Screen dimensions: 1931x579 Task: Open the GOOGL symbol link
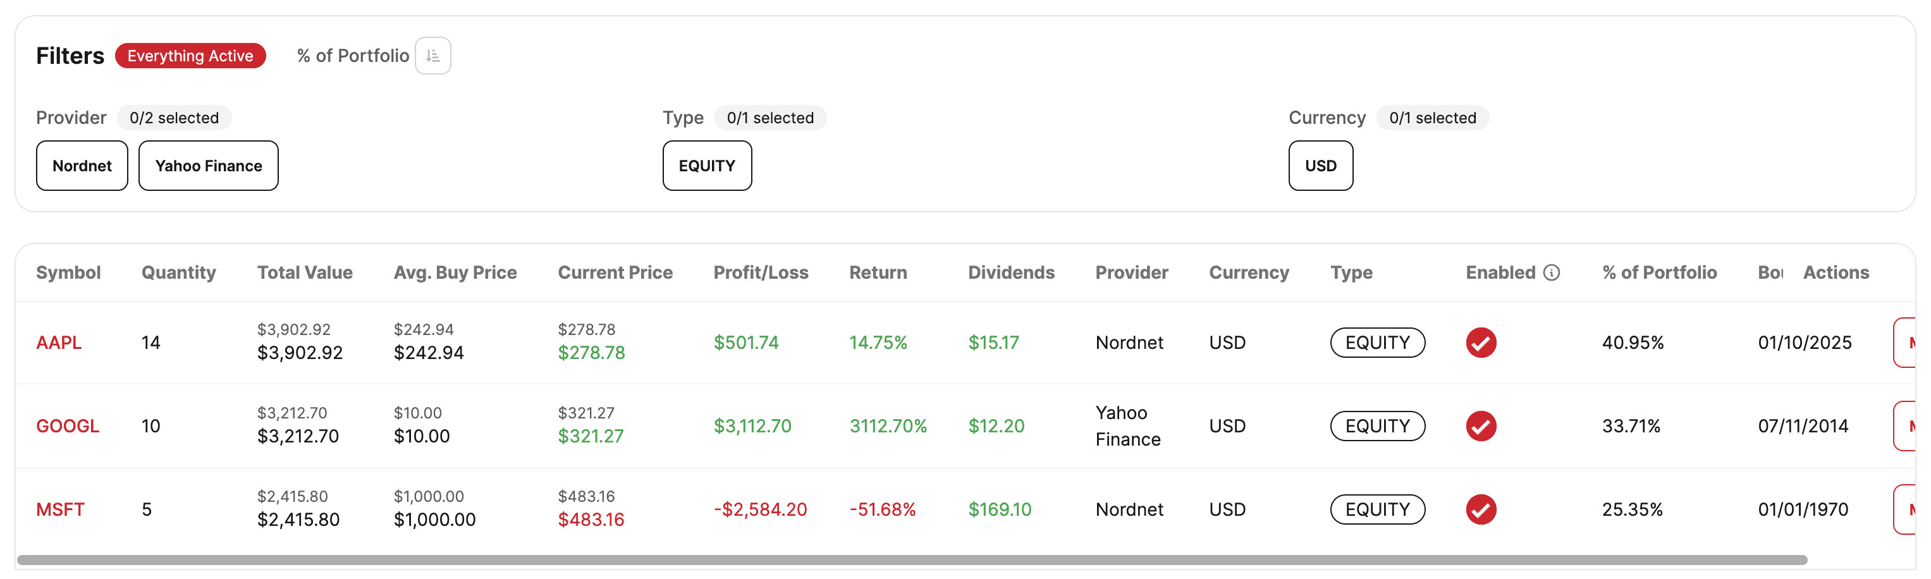pyautogui.click(x=68, y=426)
